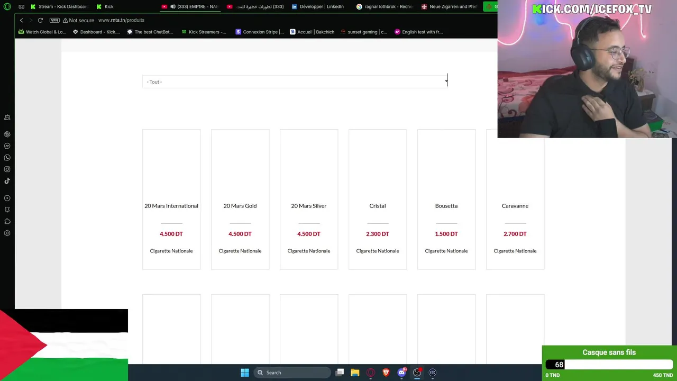Viewport: 677px width, 381px height.
Task: Open the Windows Start menu
Action: click(x=245, y=373)
